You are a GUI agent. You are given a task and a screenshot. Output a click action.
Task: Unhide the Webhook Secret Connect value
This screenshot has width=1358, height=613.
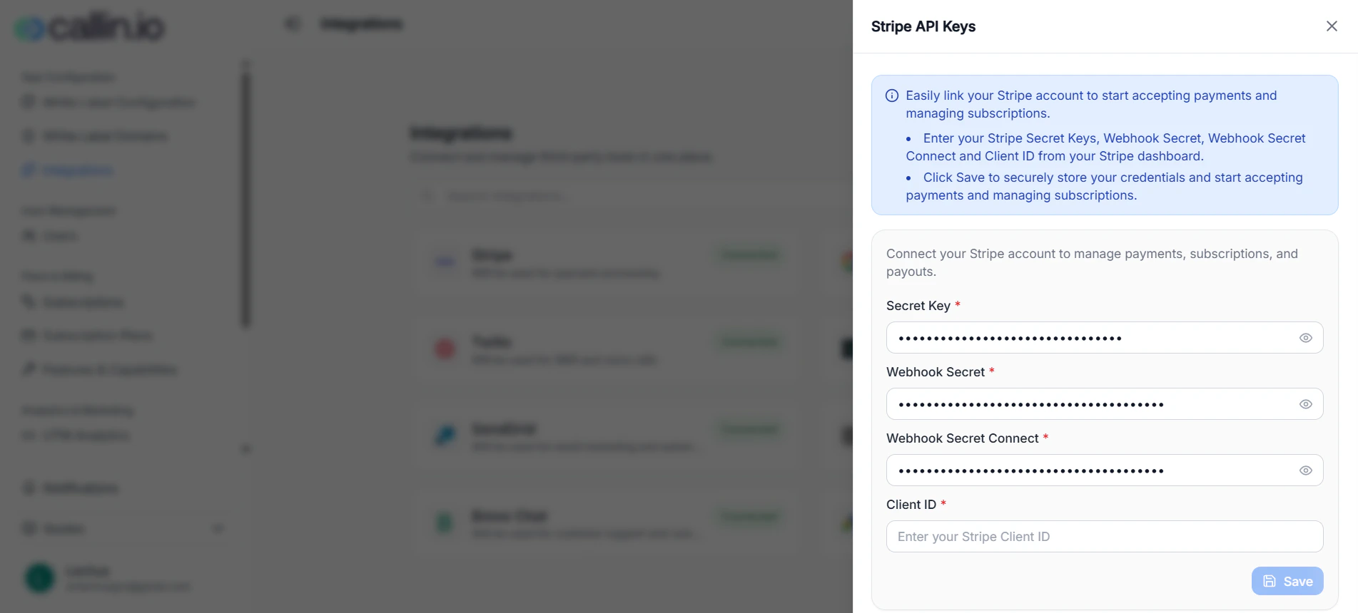(1306, 470)
